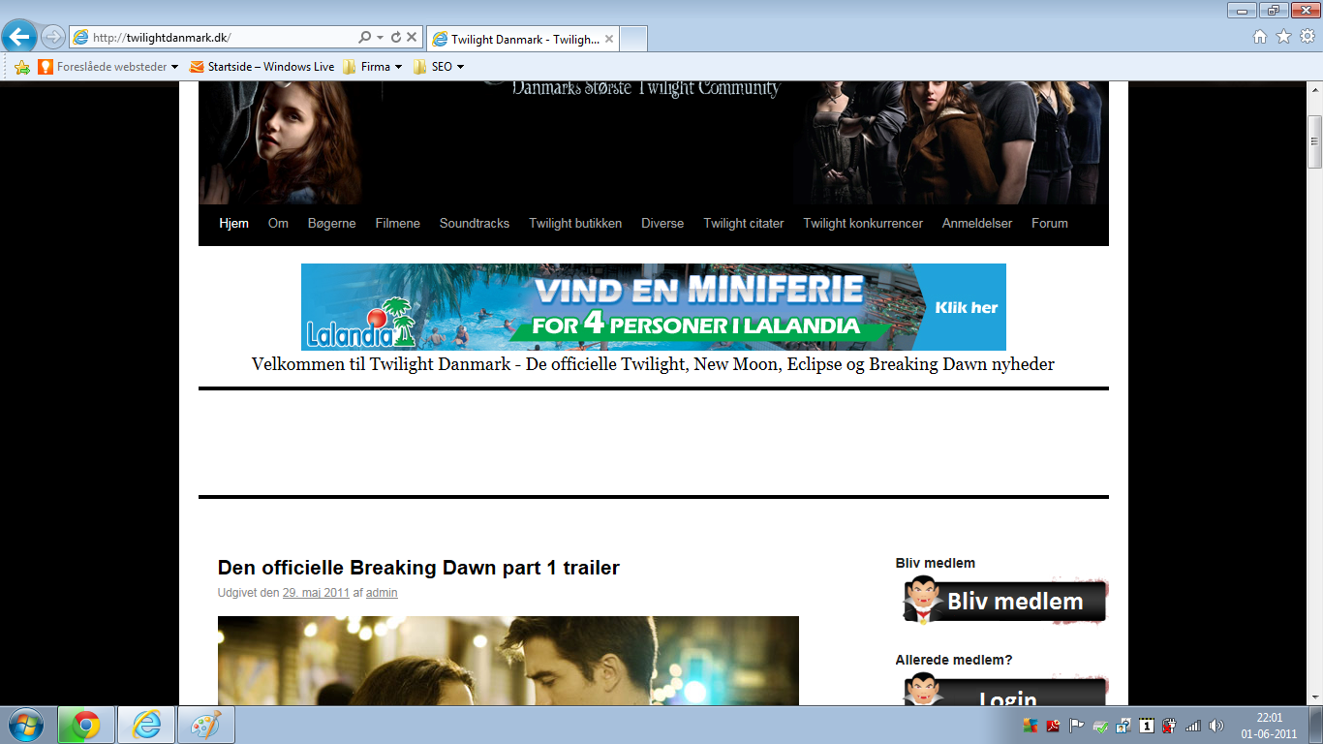The image size is (1323, 744).
Task: Open the Forum menu item
Action: [x=1049, y=223]
